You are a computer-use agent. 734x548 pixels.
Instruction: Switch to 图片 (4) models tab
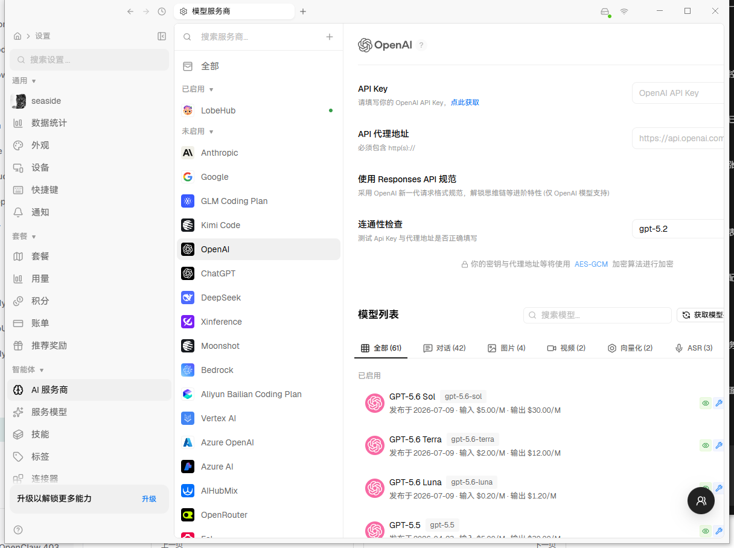pos(506,348)
